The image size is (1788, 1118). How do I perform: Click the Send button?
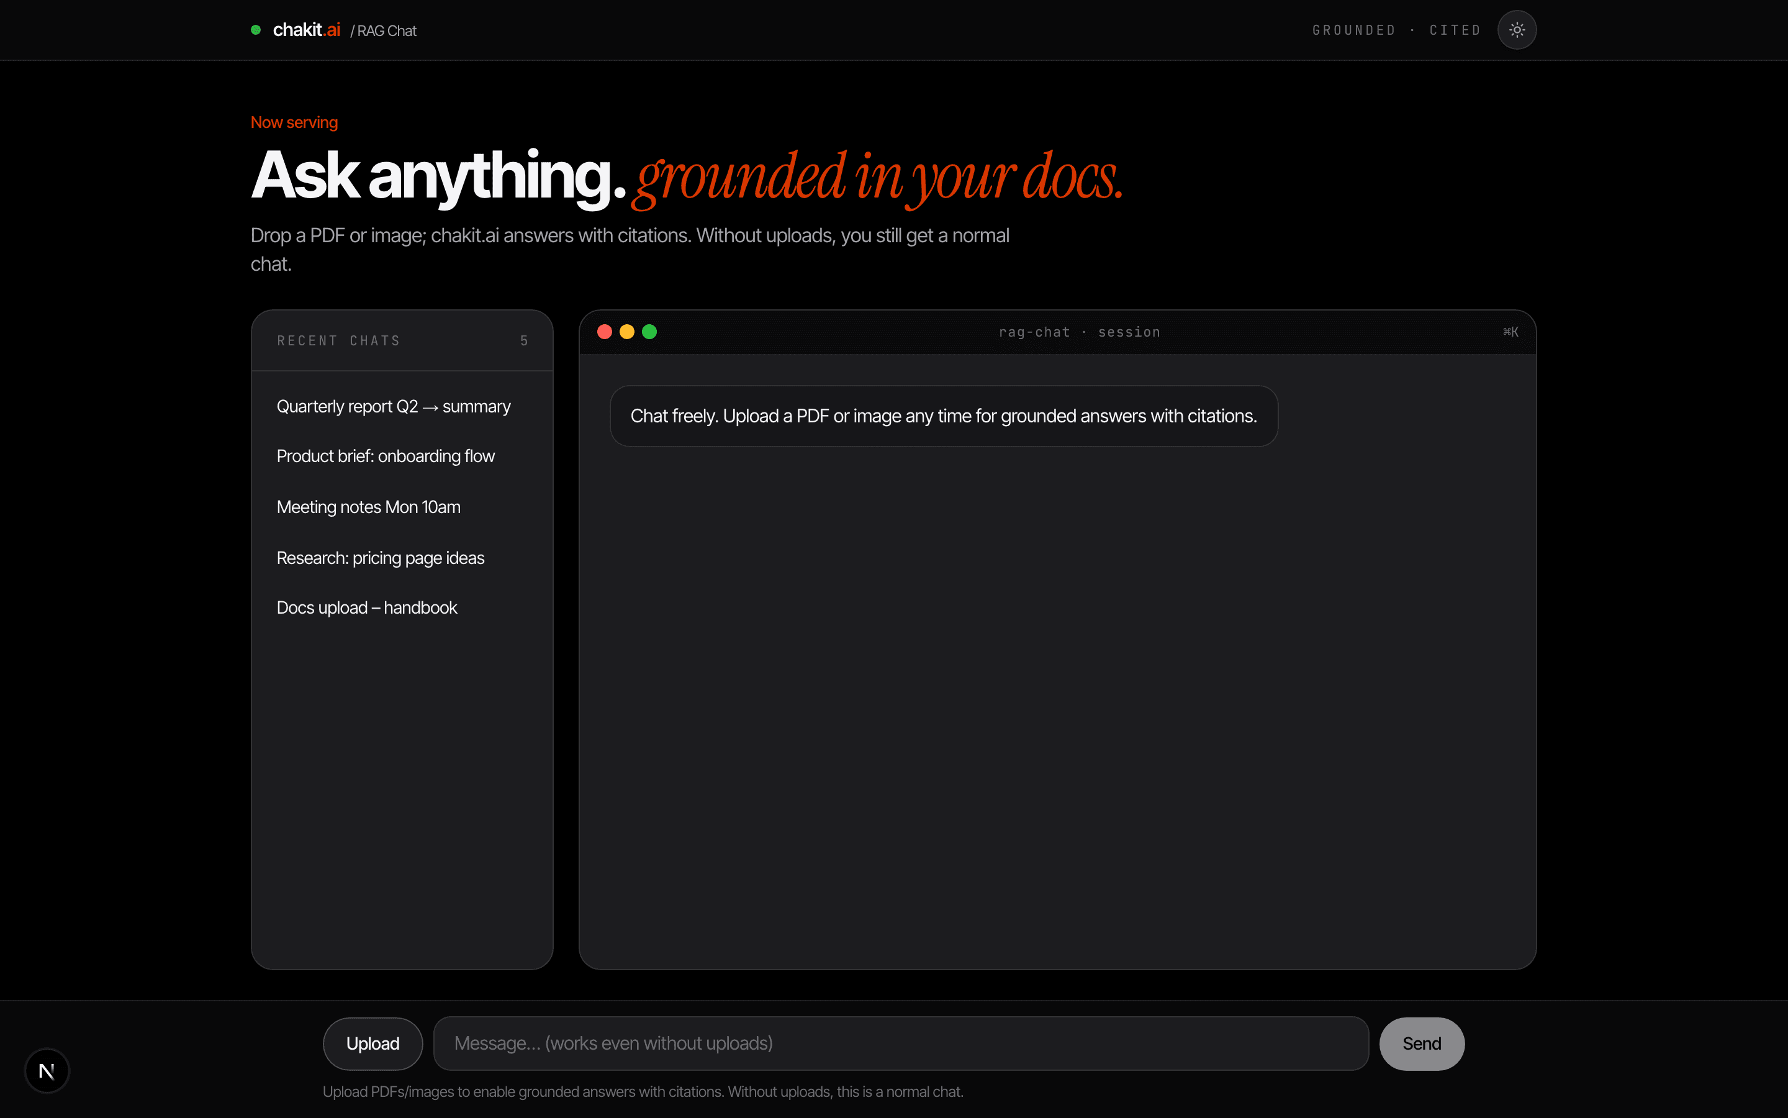click(x=1422, y=1043)
